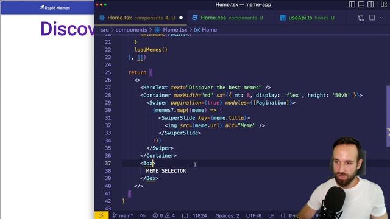Image resolution: width=390 pixels, height=219 pixels.
Task: Open changes compare icon in editor toolbar
Action: 361,18
